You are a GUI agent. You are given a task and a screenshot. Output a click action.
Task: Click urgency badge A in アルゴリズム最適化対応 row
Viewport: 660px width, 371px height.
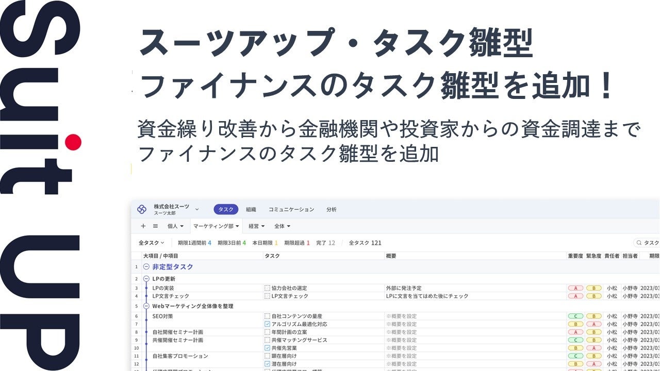pos(593,324)
